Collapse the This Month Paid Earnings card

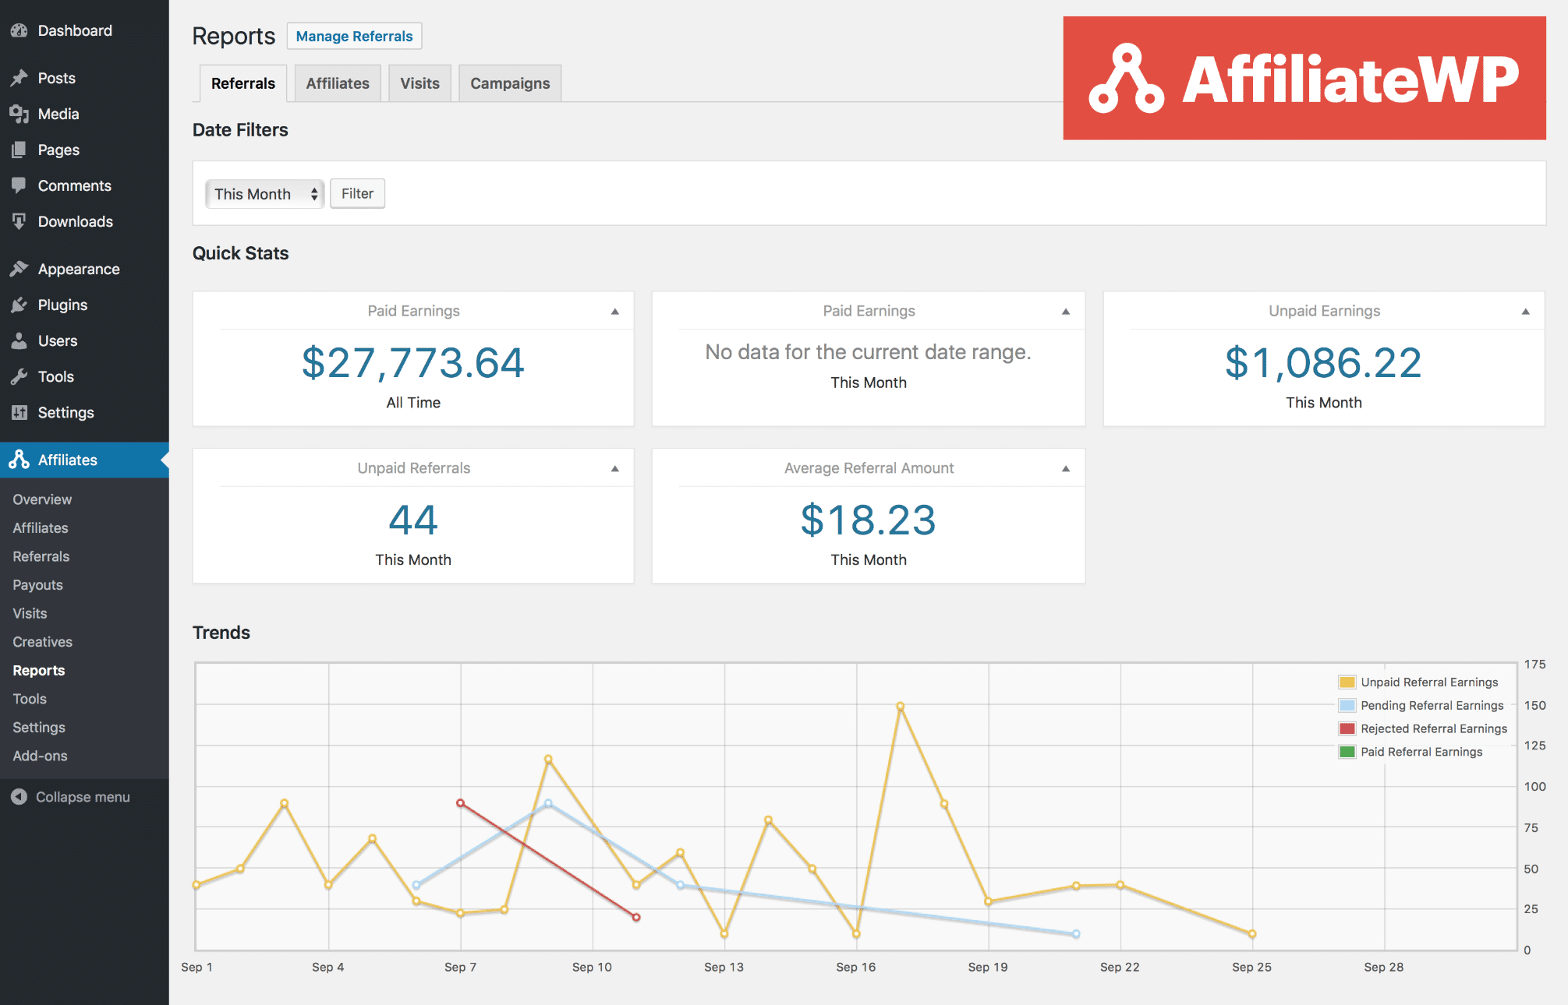tap(1065, 312)
